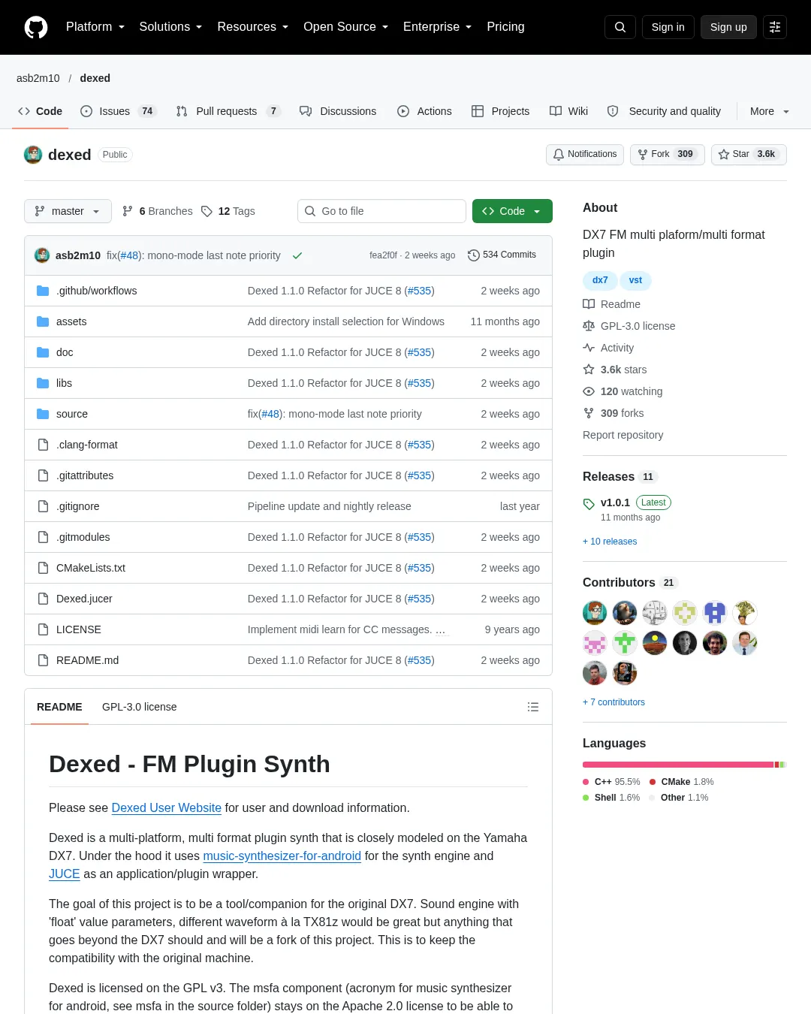Click the tag icon beside v1.0.1 release
Screen dimensions: 811x1014
(589, 503)
